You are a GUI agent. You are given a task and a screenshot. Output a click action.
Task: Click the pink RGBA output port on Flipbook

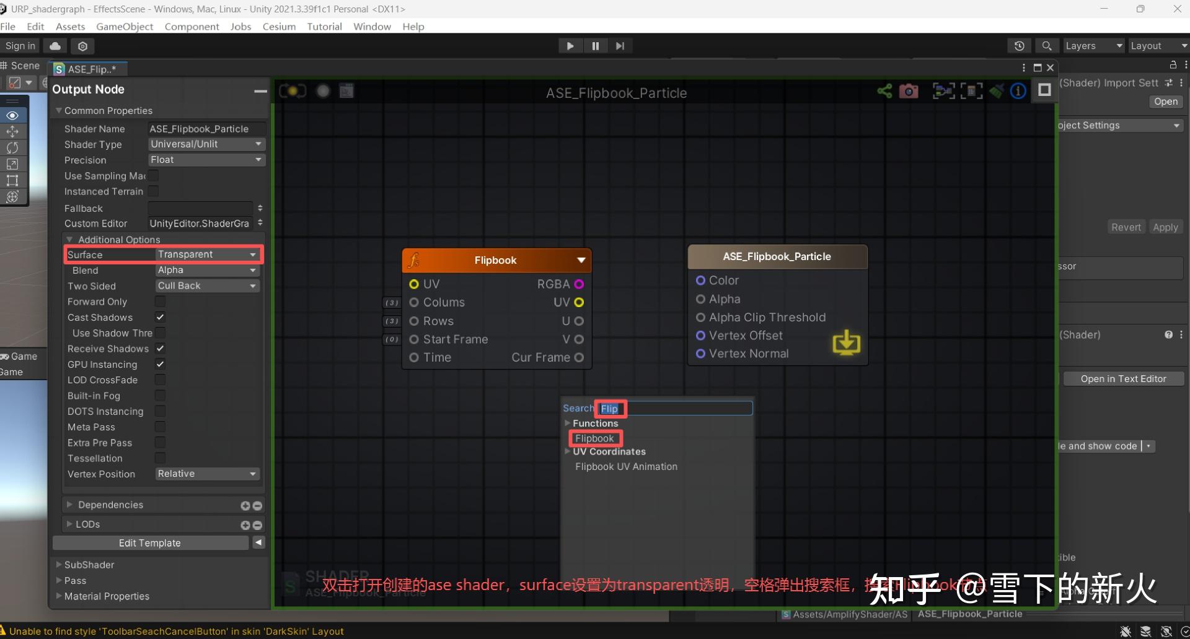pyautogui.click(x=579, y=284)
